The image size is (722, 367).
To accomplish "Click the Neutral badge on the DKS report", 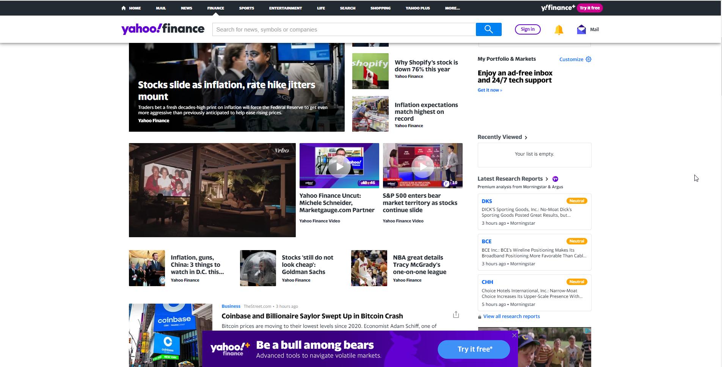I will 577,201.
